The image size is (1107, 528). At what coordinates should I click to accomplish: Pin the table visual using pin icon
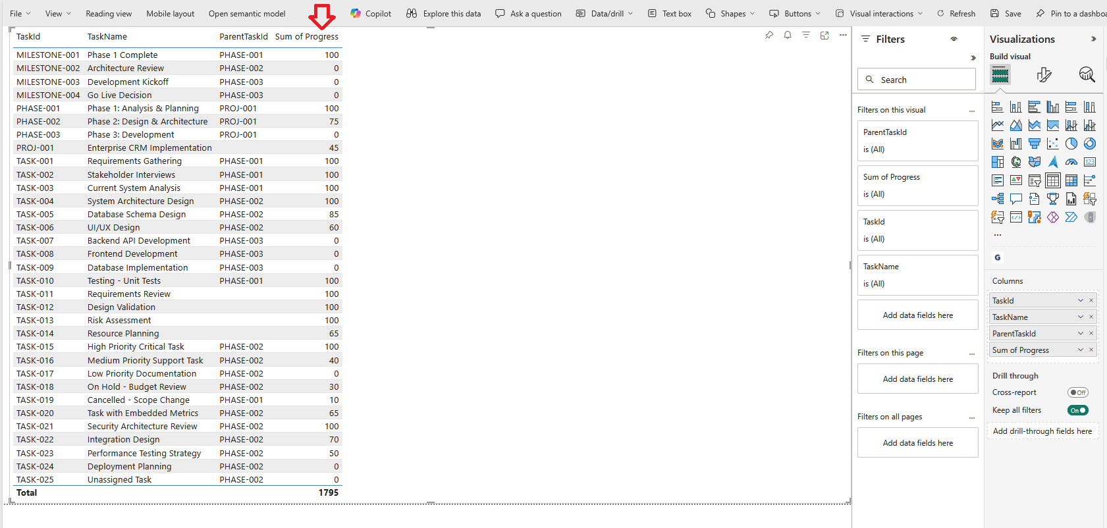[x=769, y=36]
